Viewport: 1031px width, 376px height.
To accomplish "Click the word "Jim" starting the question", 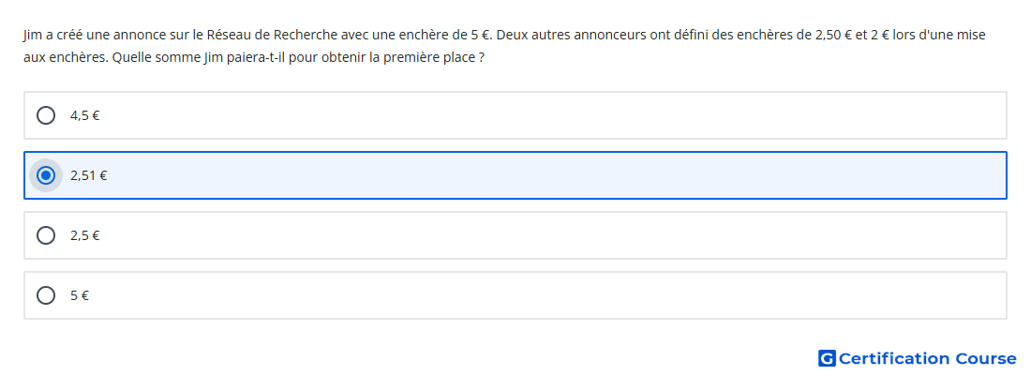I will tap(33, 35).
